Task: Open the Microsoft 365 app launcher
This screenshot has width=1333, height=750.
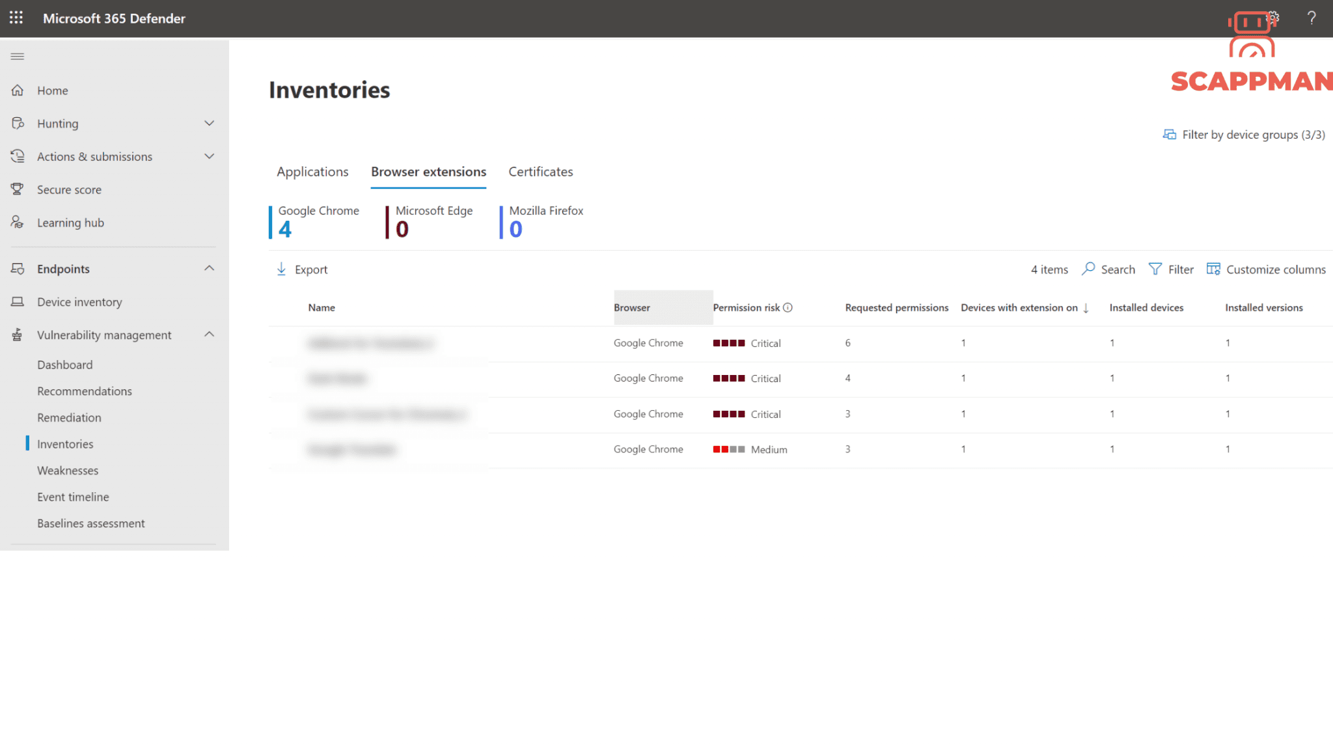Action: [x=16, y=18]
